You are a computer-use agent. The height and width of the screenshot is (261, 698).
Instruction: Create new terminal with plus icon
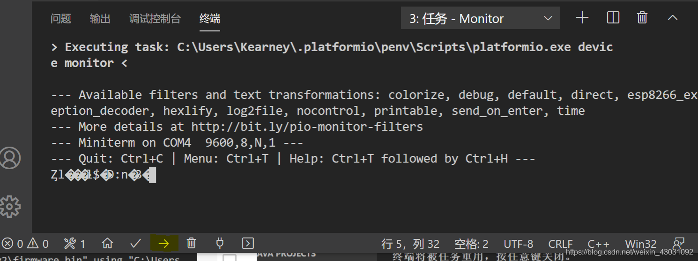(582, 18)
